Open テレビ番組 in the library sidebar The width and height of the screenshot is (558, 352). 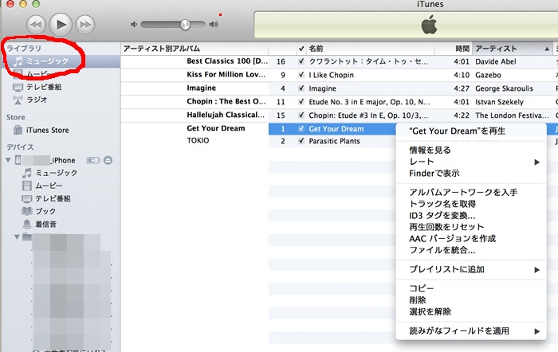(x=44, y=87)
